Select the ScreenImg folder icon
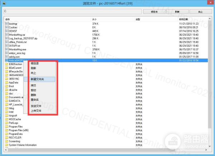The image size is (215, 156). [6, 141]
